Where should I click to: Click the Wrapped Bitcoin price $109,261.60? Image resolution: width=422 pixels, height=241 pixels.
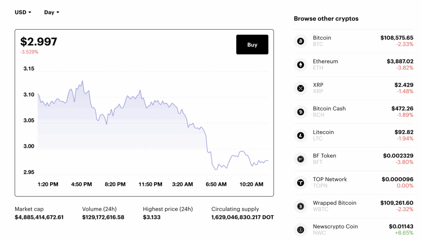pyautogui.click(x=396, y=203)
